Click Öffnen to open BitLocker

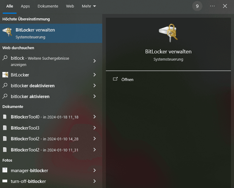(x=127, y=79)
